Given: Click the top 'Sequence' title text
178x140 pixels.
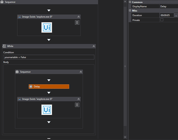Looking at the screenshot, I should pos(10,2).
